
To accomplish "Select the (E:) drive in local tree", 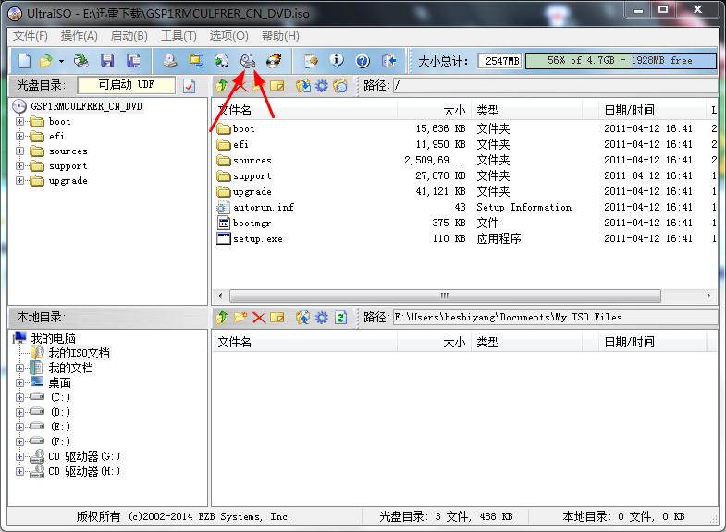I will 60,427.
